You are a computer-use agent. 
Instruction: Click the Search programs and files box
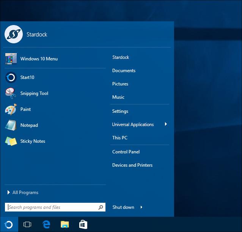(52, 207)
